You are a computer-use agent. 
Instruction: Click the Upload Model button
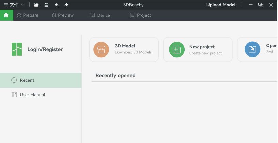point(221,5)
